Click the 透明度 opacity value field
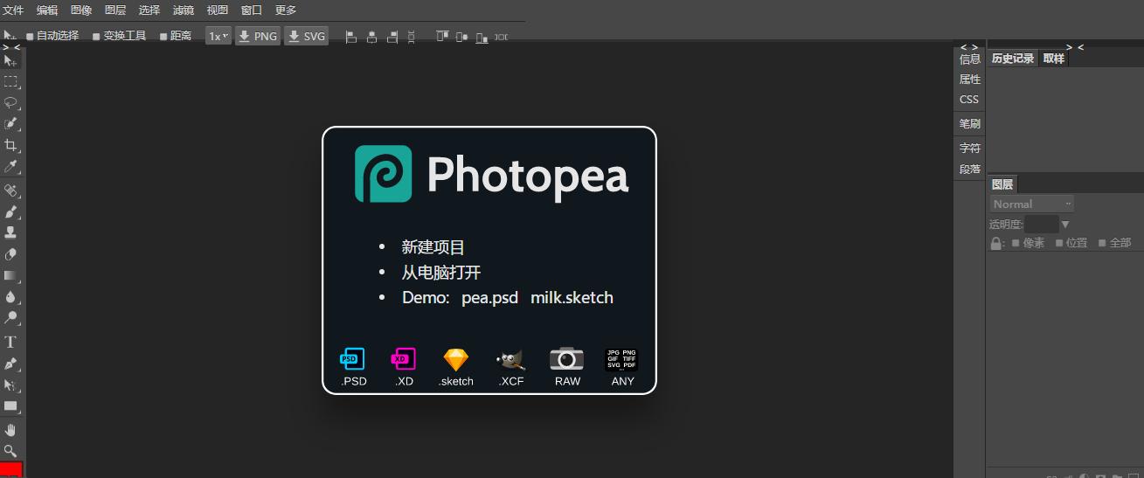The image size is (1144, 478). tap(1042, 225)
